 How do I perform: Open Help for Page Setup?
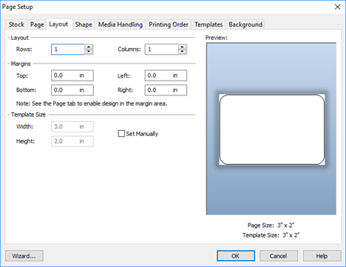322,256
